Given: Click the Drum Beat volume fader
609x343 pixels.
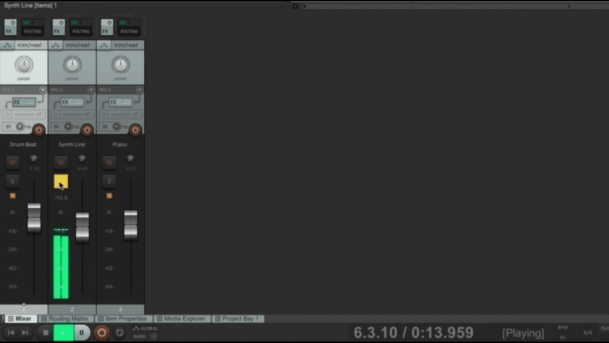Looking at the screenshot, I should 34,218.
